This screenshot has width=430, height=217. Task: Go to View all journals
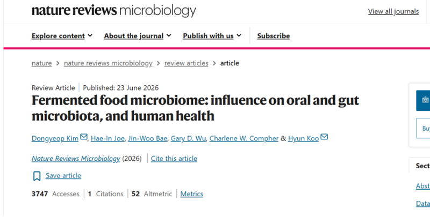tap(393, 11)
